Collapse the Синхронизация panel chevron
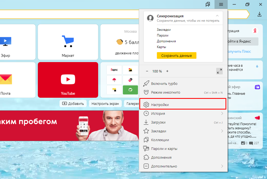 [x=217, y=16]
